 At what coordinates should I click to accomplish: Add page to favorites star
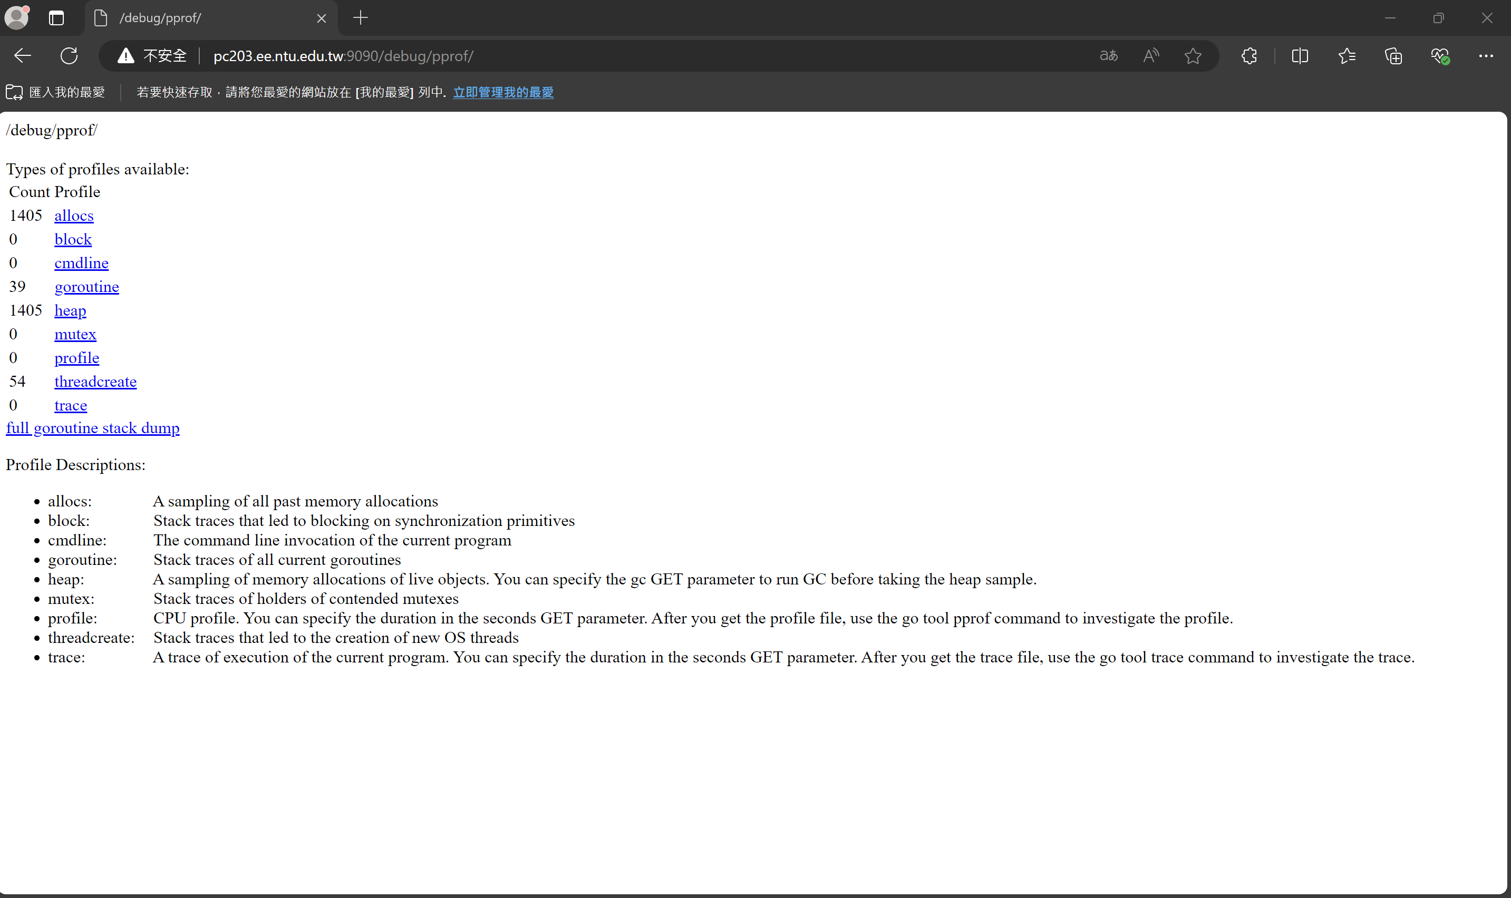point(1193,56)
